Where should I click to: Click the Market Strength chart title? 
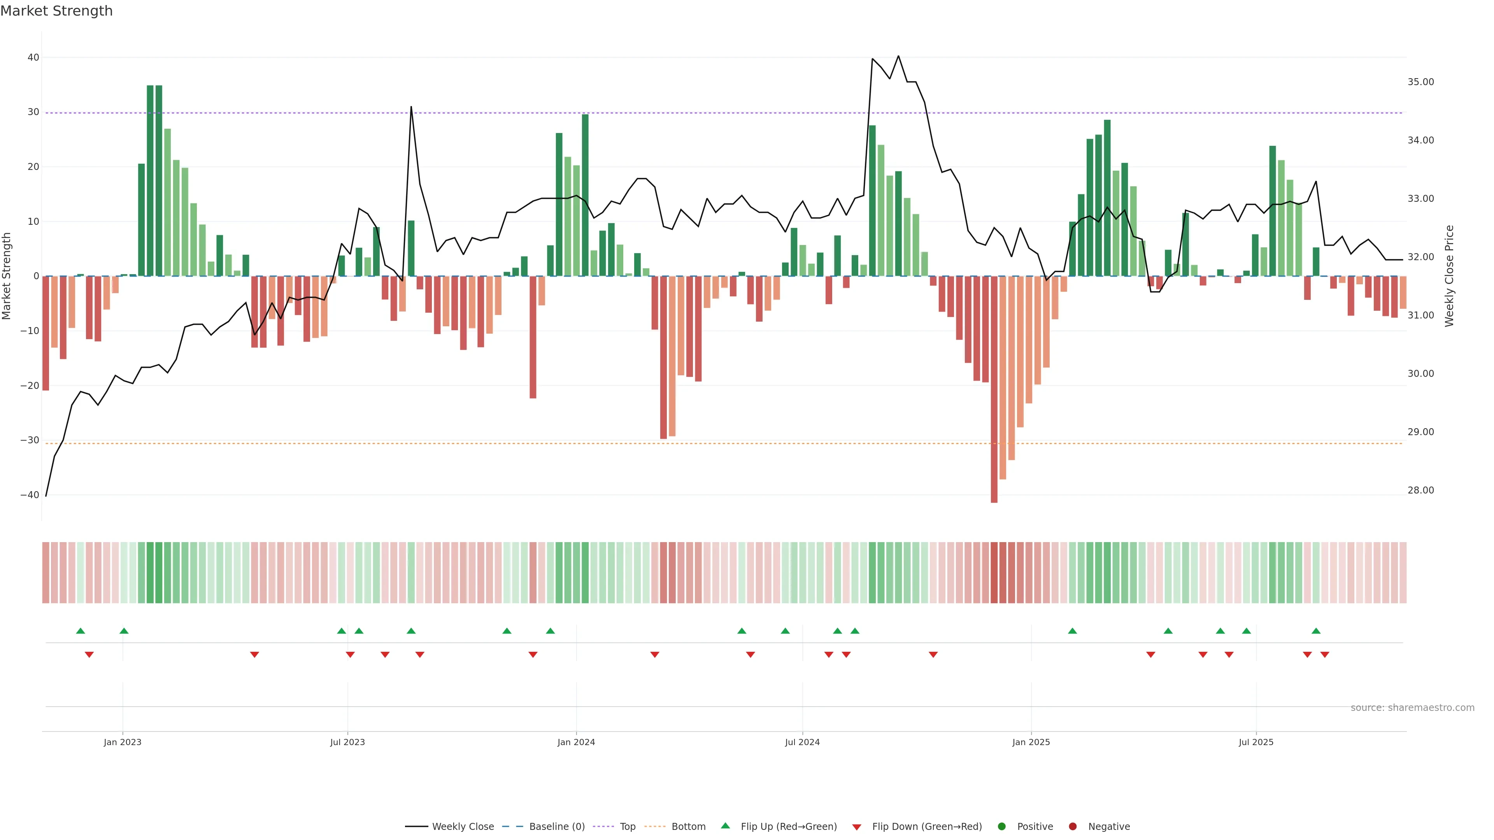(56, 11)
